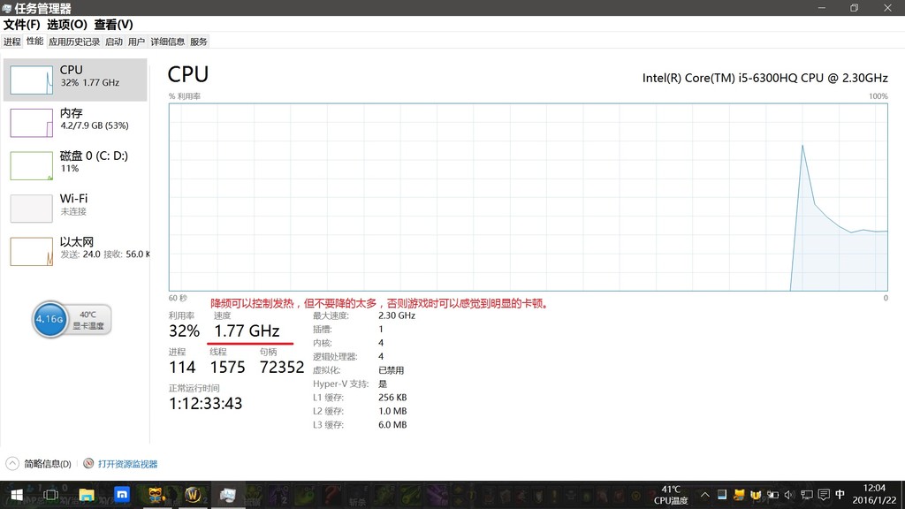
Task: Select the CPU performance thumbnail in sidebar
Action: pyautogui.click(x=32, y=80)
